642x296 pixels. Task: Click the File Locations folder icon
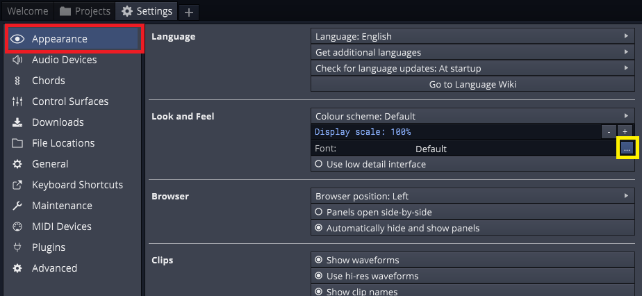click(x=17, y=143)
